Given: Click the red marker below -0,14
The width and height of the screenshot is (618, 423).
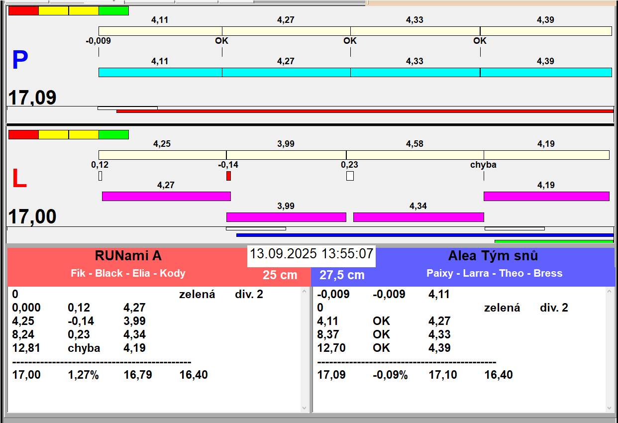Looking at the screenshot, I should pos(228,176).
